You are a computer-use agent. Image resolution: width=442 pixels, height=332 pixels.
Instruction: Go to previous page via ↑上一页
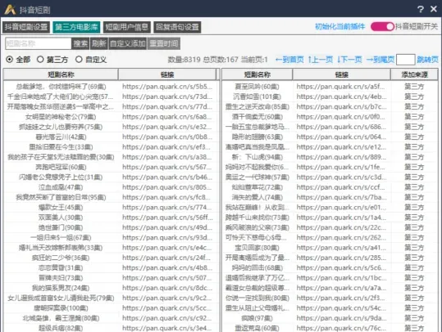coord(320,60)
